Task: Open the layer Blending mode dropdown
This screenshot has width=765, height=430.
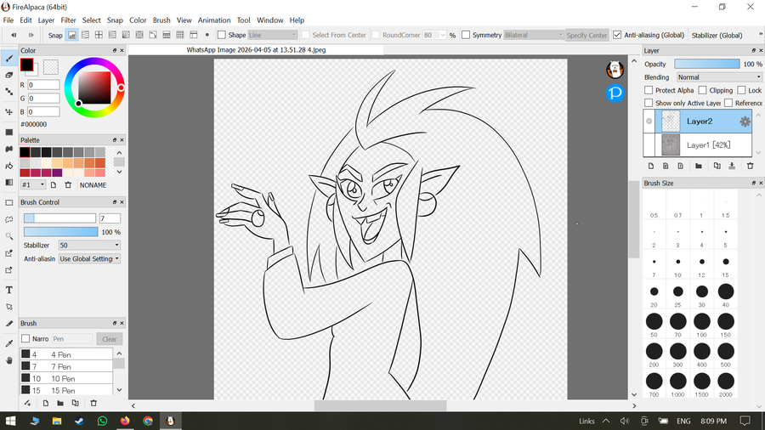Action: (718, 77)
